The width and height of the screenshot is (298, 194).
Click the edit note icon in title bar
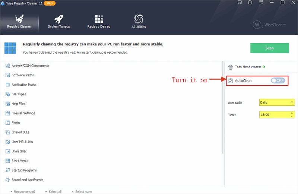pyautogui.click(x=250, y=3)
